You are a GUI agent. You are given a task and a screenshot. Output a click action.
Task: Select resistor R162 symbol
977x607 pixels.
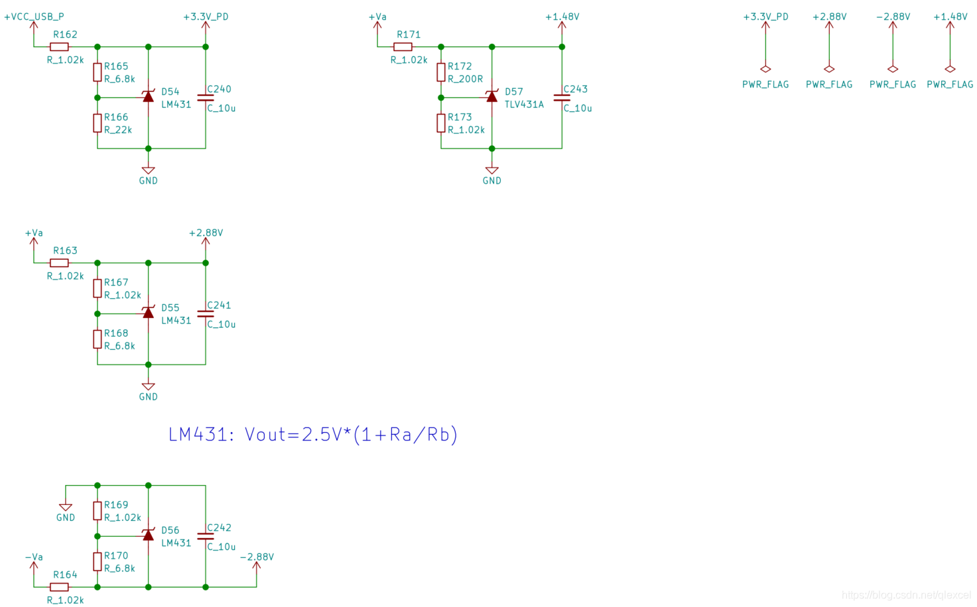point(59,47)
